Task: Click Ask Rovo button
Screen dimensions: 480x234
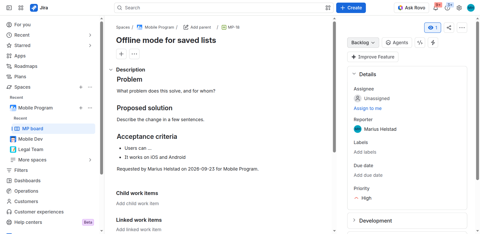Action: [x=411, y=8]
